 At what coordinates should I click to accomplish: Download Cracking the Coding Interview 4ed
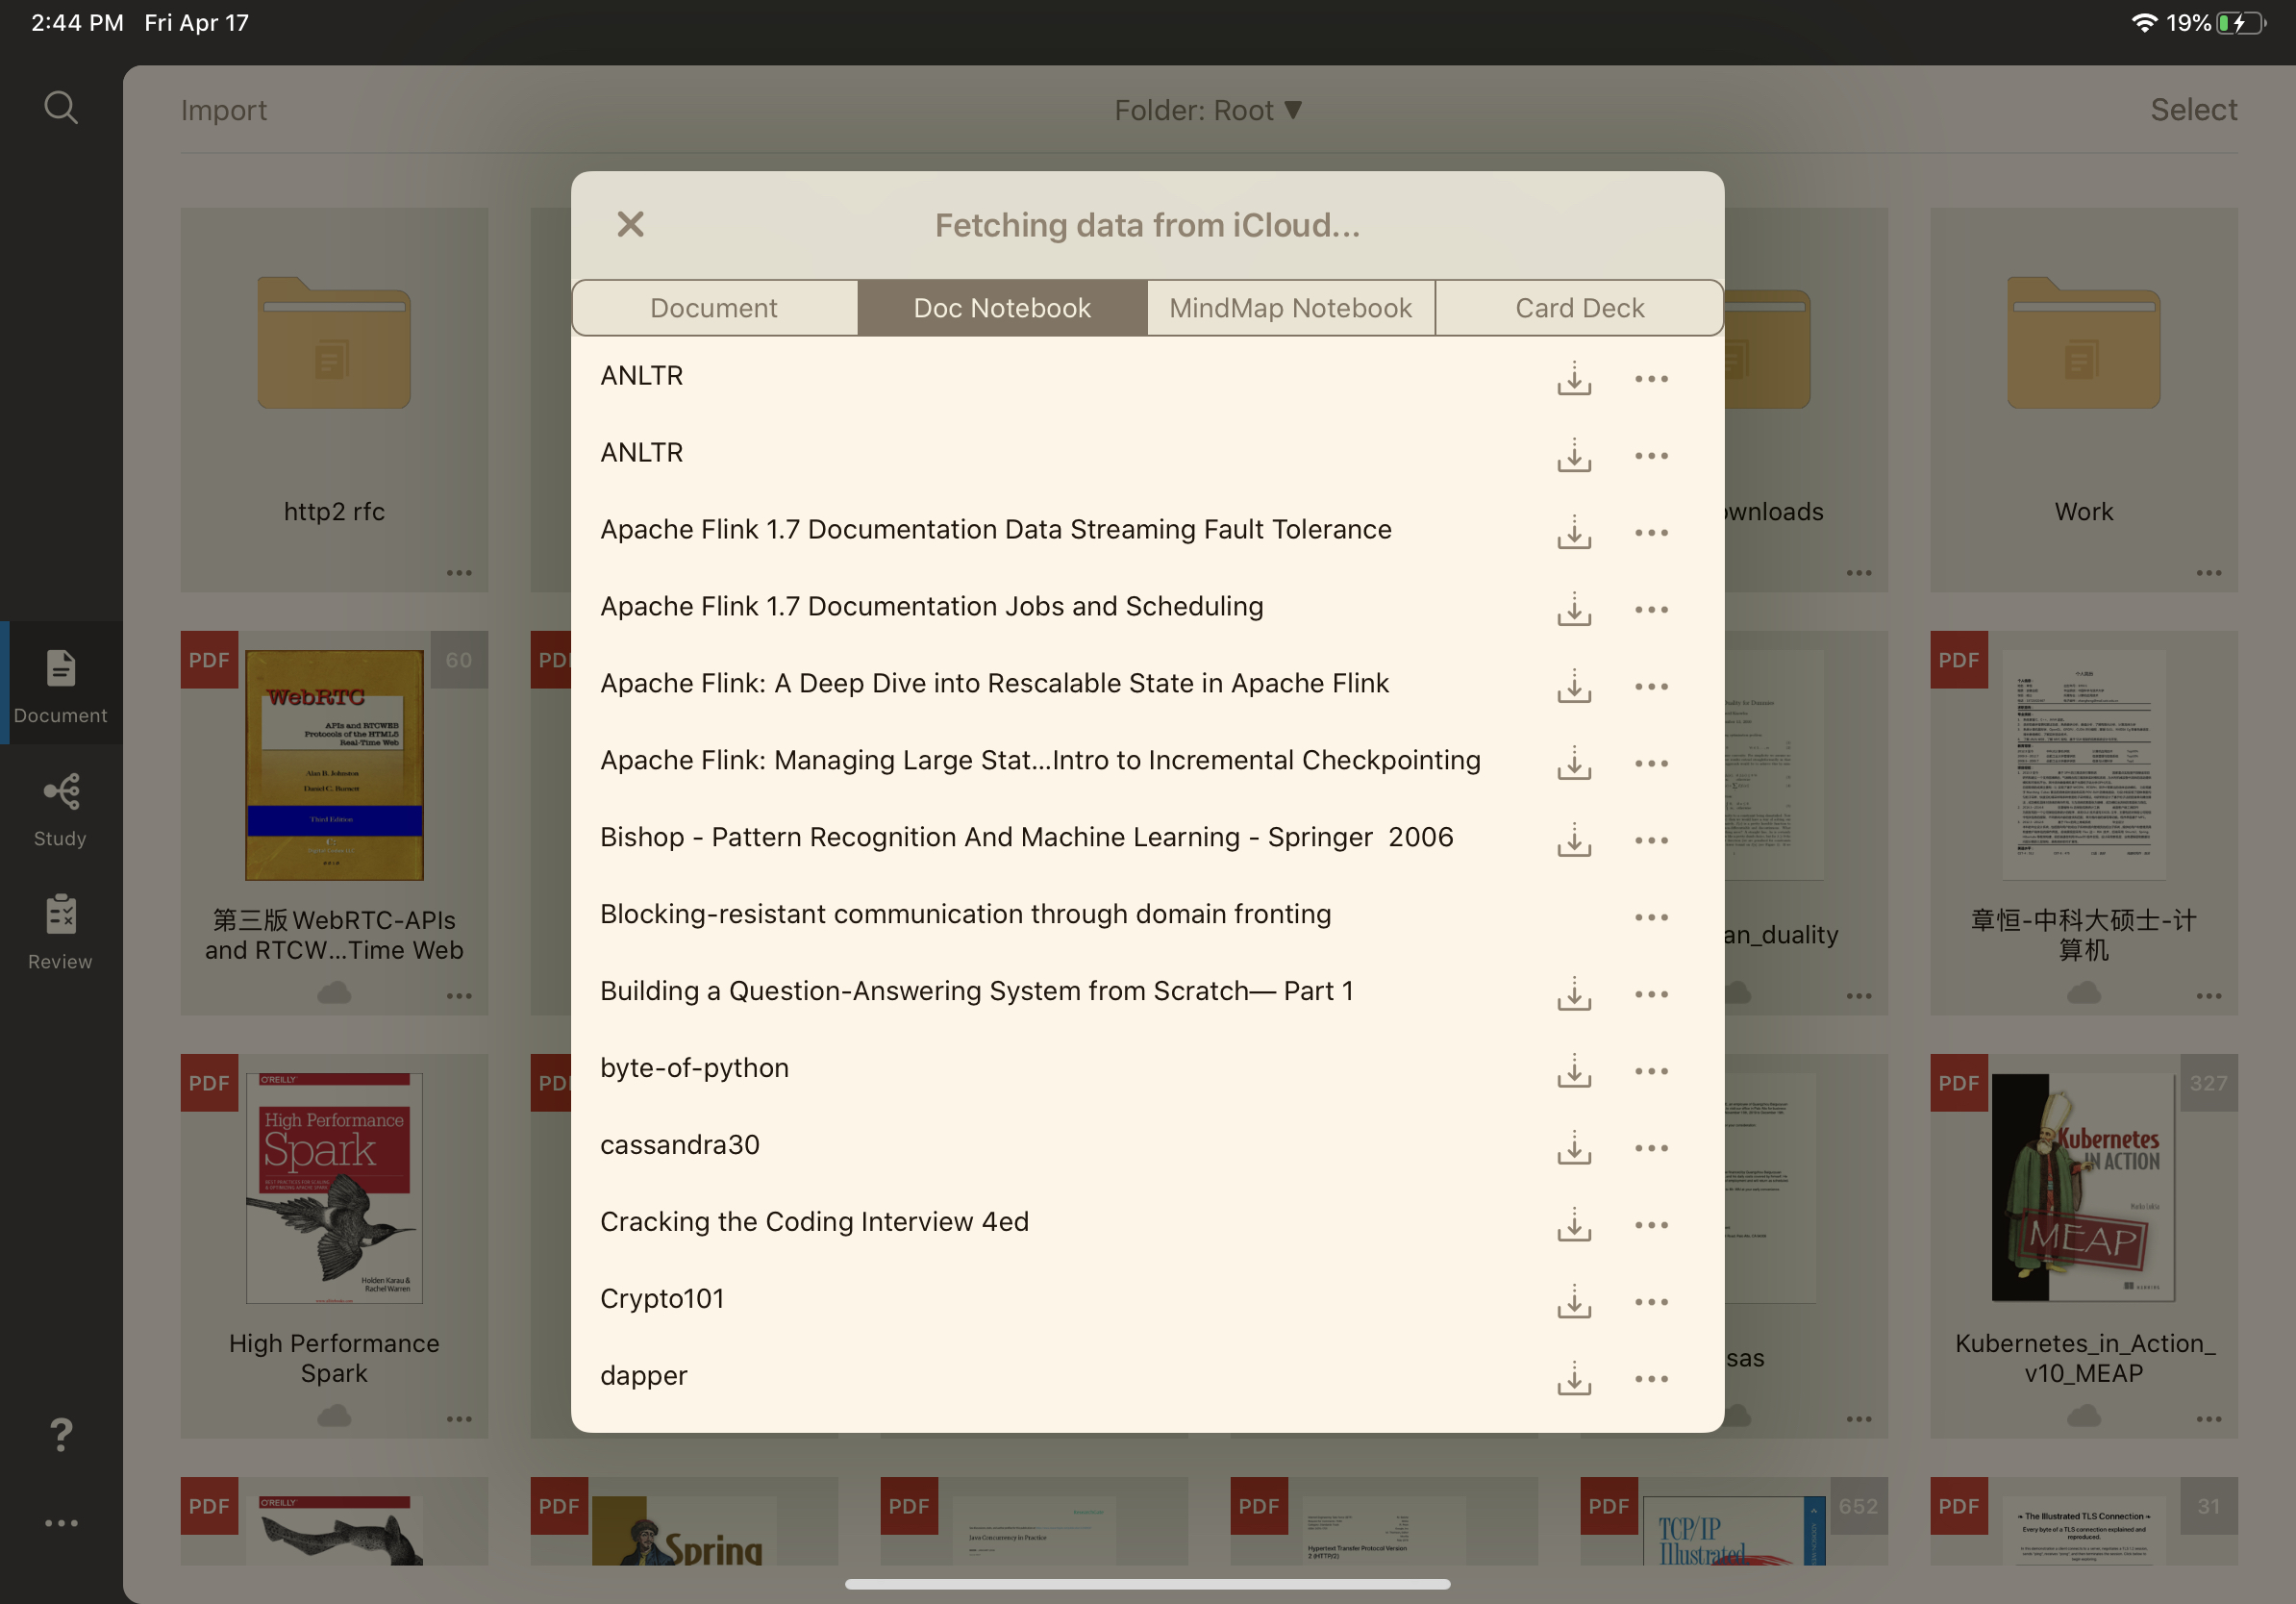click(x=1574, y=1225)
